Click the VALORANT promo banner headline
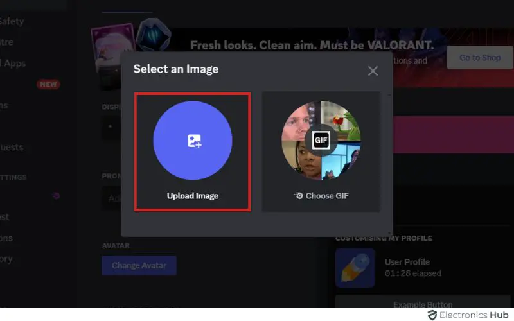This screenshot has width=514, height=321. pyautogui.click(x=312, y=45)
